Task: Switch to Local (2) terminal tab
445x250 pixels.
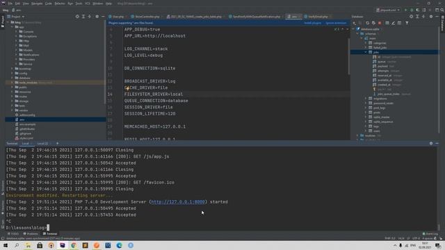Action: pos(42,144)
